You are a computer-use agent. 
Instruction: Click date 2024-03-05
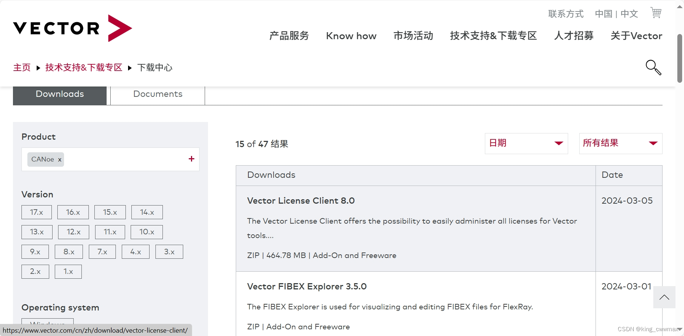[627, 201]
